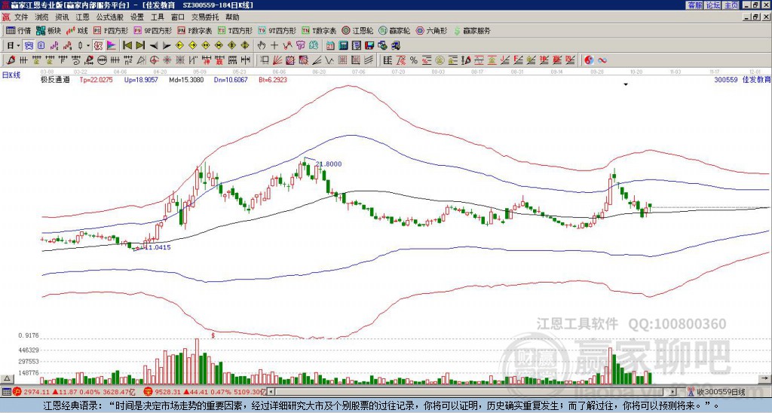Screen dimensions: 772x413
Task: Shift chart left with black left arrow
Action: pyautogui.click(x=154, y=46)
